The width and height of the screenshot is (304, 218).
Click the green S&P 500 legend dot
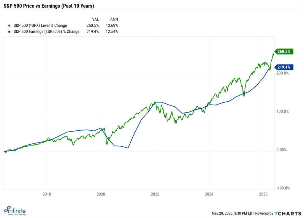point(9,26)
